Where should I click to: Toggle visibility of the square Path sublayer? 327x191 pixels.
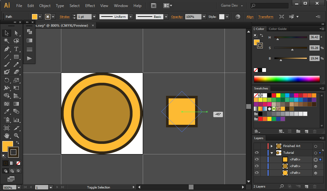257,159
